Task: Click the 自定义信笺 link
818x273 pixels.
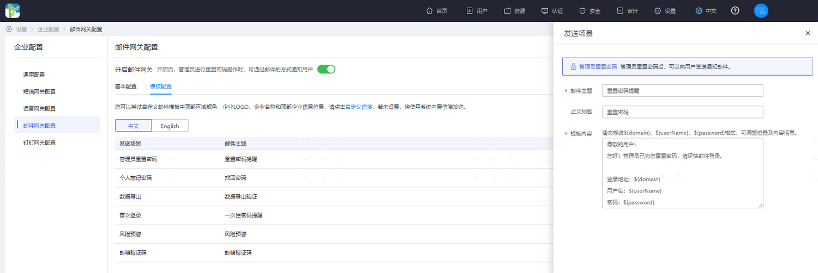Action: pos(359,107)
